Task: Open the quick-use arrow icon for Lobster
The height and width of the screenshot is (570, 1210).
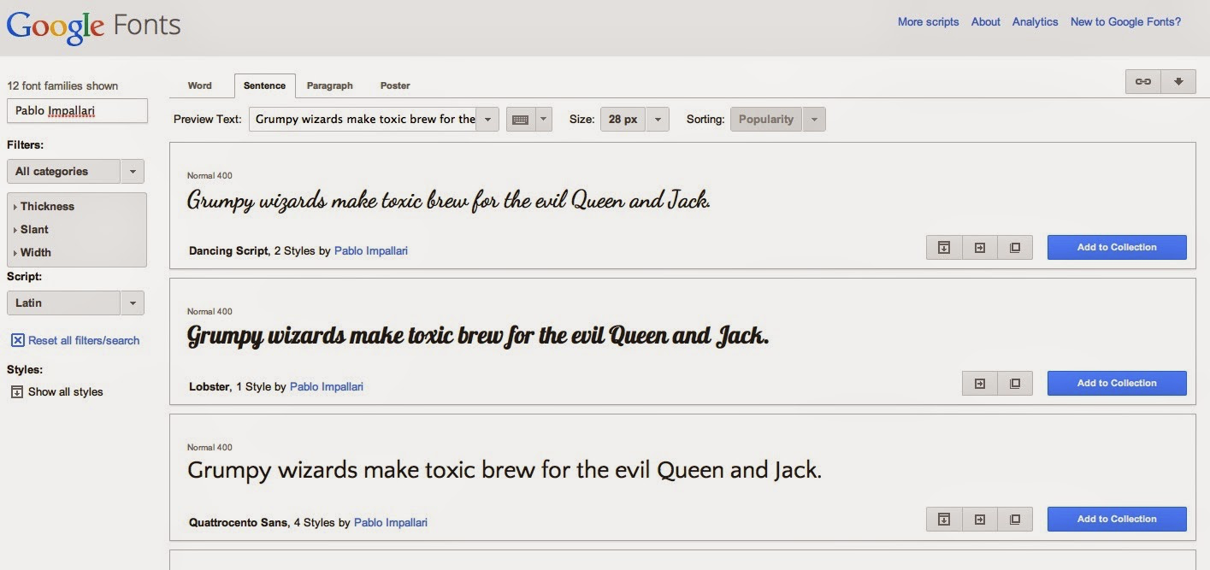Action: coord(980,384)
